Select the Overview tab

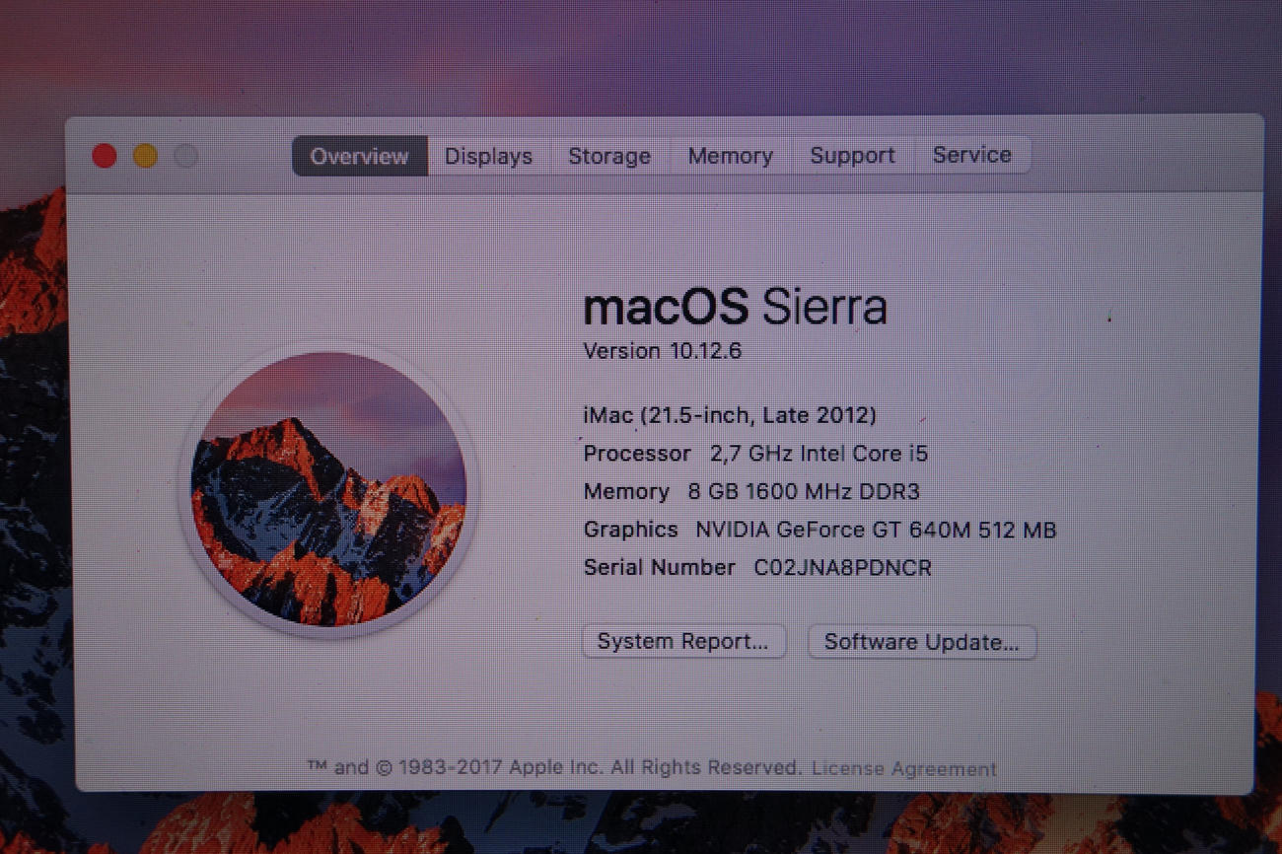[359, 156]
